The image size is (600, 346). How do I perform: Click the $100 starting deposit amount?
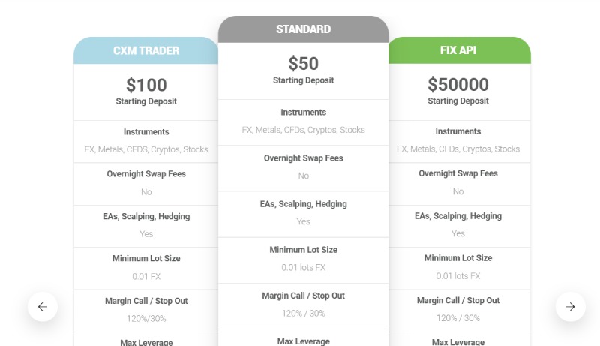tap(146, 85)
